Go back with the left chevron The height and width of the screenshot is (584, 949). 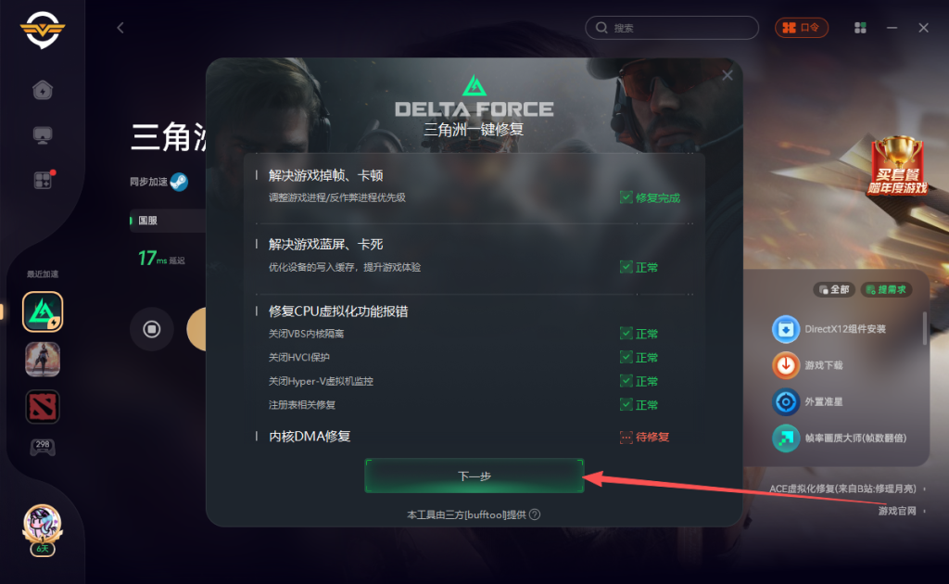pos(120,28)
